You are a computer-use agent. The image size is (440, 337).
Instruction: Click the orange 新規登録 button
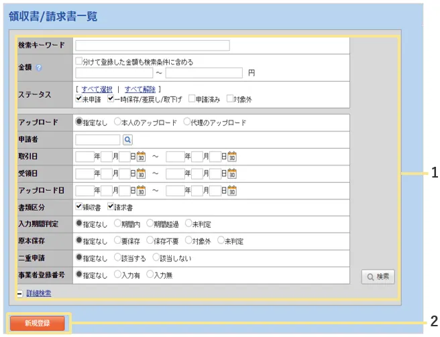coord(38,324)
